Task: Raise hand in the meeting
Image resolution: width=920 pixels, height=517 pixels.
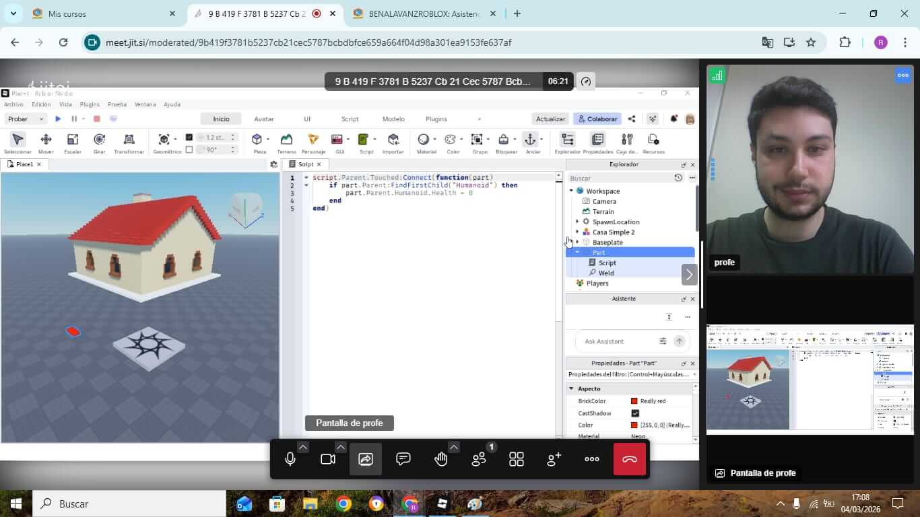Action: pyautogui.click(x=441, y=459)
